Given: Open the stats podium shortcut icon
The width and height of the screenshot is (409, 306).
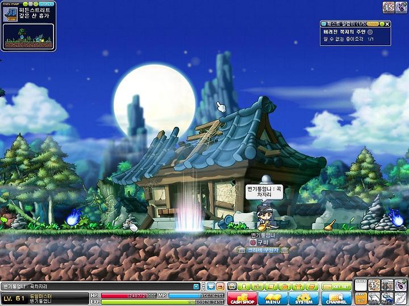Looking at the screenshot, I should coord(257,287).
